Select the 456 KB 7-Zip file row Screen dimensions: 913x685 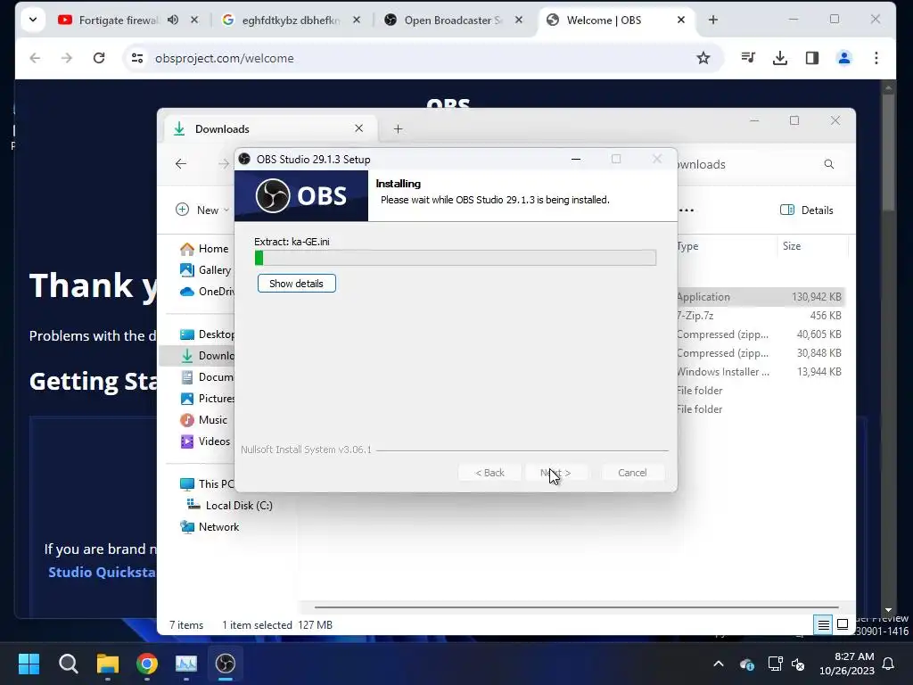[x=760, y=316]
